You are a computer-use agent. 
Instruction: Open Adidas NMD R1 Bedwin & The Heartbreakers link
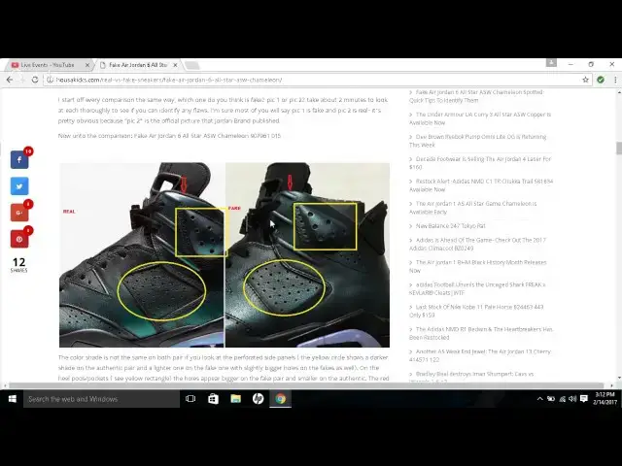(481, 333)
